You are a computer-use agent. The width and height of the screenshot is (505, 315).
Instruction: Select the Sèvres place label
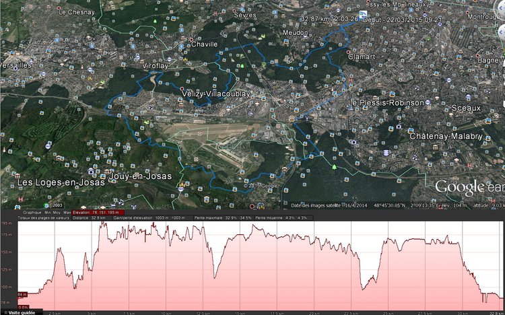(245, 15)
